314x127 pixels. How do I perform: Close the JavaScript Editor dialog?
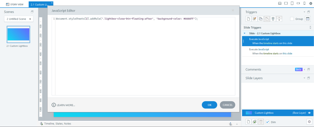(233, 10)
